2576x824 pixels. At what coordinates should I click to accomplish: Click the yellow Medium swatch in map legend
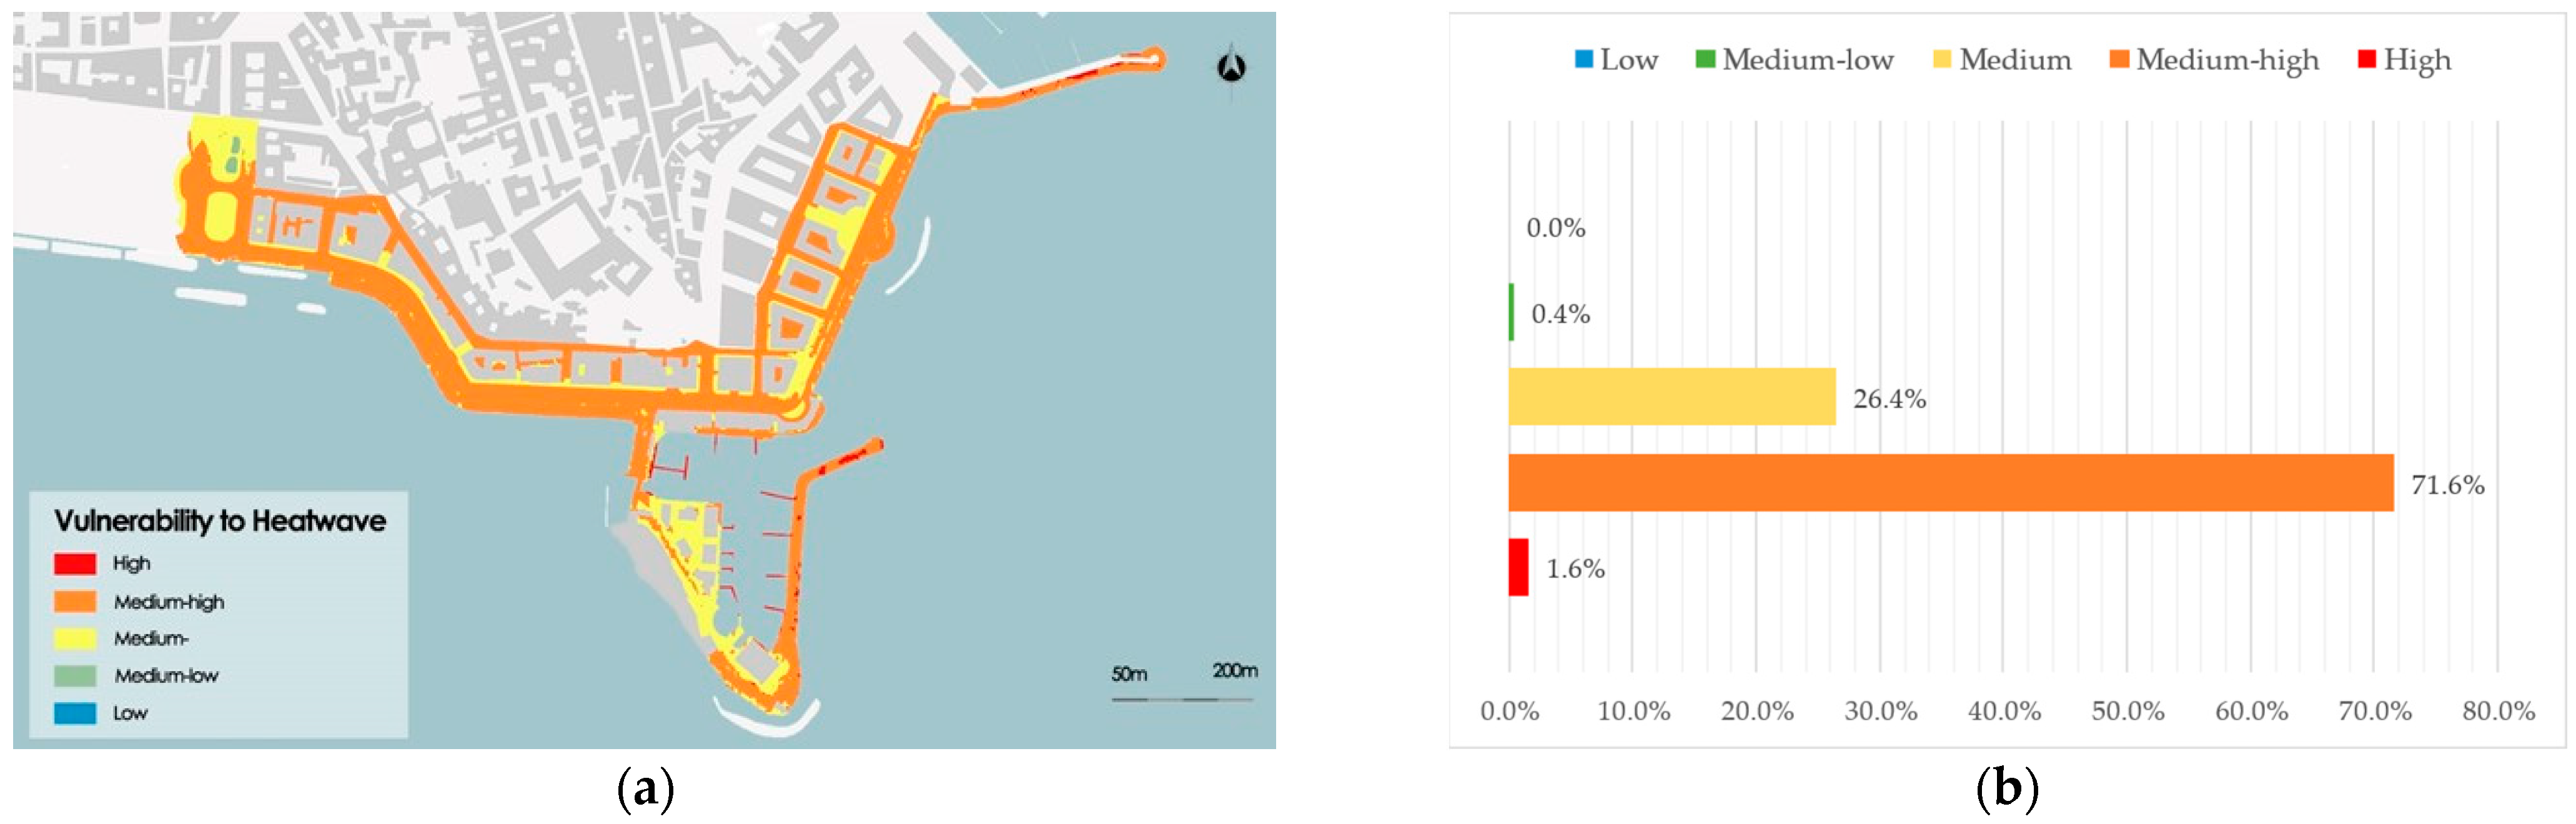point(75,638)
